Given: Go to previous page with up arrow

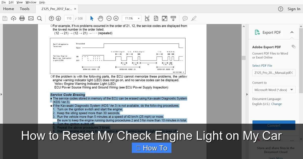Looking at the screenshot, I should [x=51, y=18].
